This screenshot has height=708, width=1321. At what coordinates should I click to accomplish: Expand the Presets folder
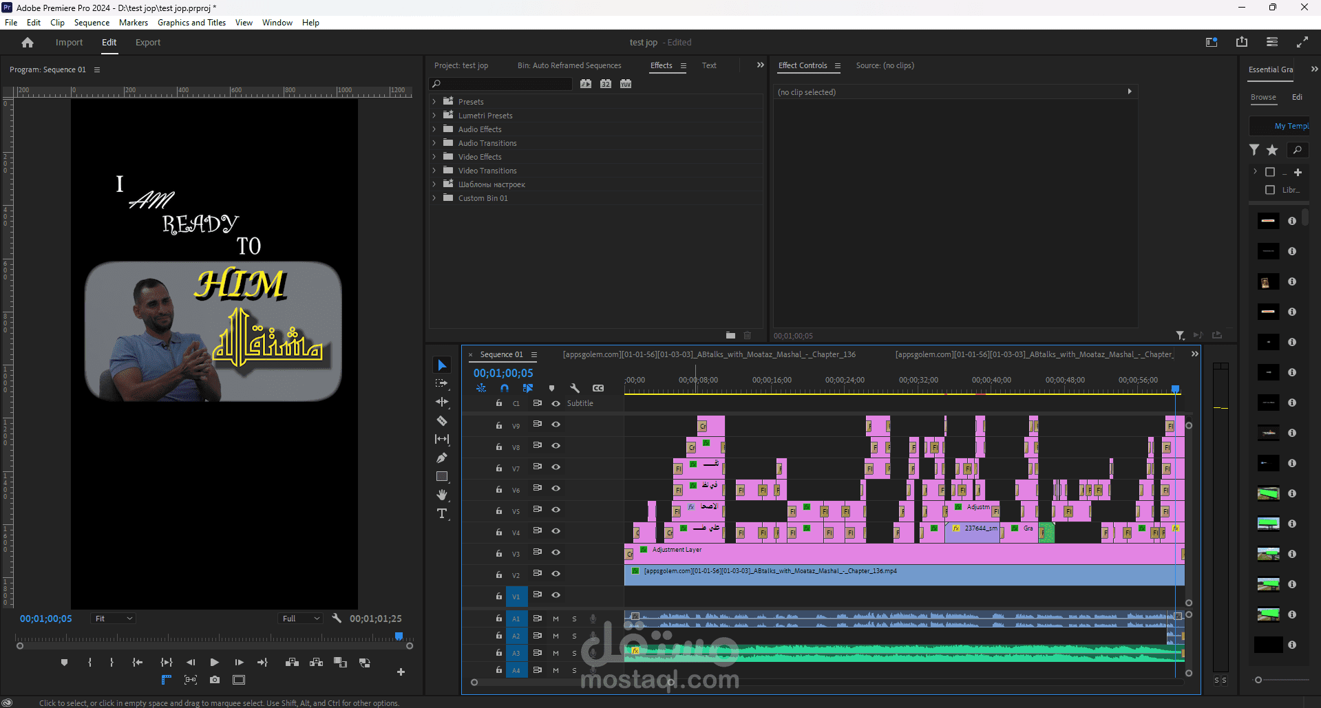click(434, 101)
